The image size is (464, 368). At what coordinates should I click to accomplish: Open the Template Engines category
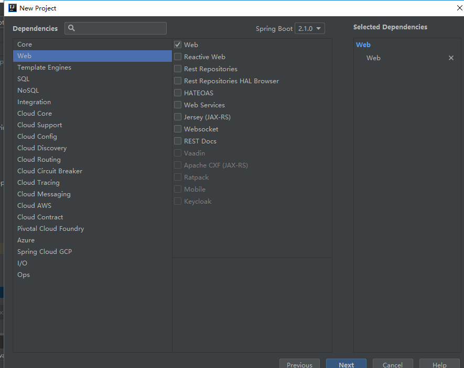pos(92,68)
